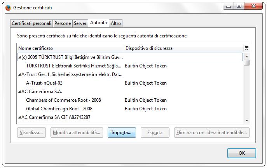This screenshot has height=168, width=267.
Task: Select the A-Trust-nQual-03 certificate
Action: [x=44, y=83]
